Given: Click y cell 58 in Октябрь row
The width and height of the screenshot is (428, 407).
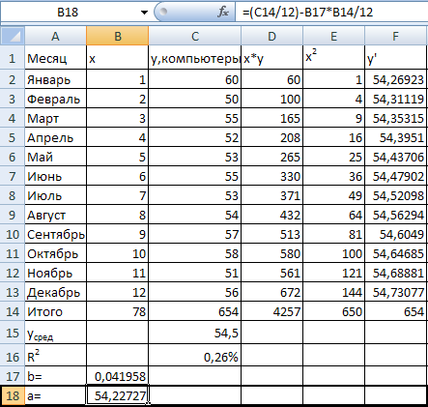Looking at the screenshot, I should pos(195,253).
